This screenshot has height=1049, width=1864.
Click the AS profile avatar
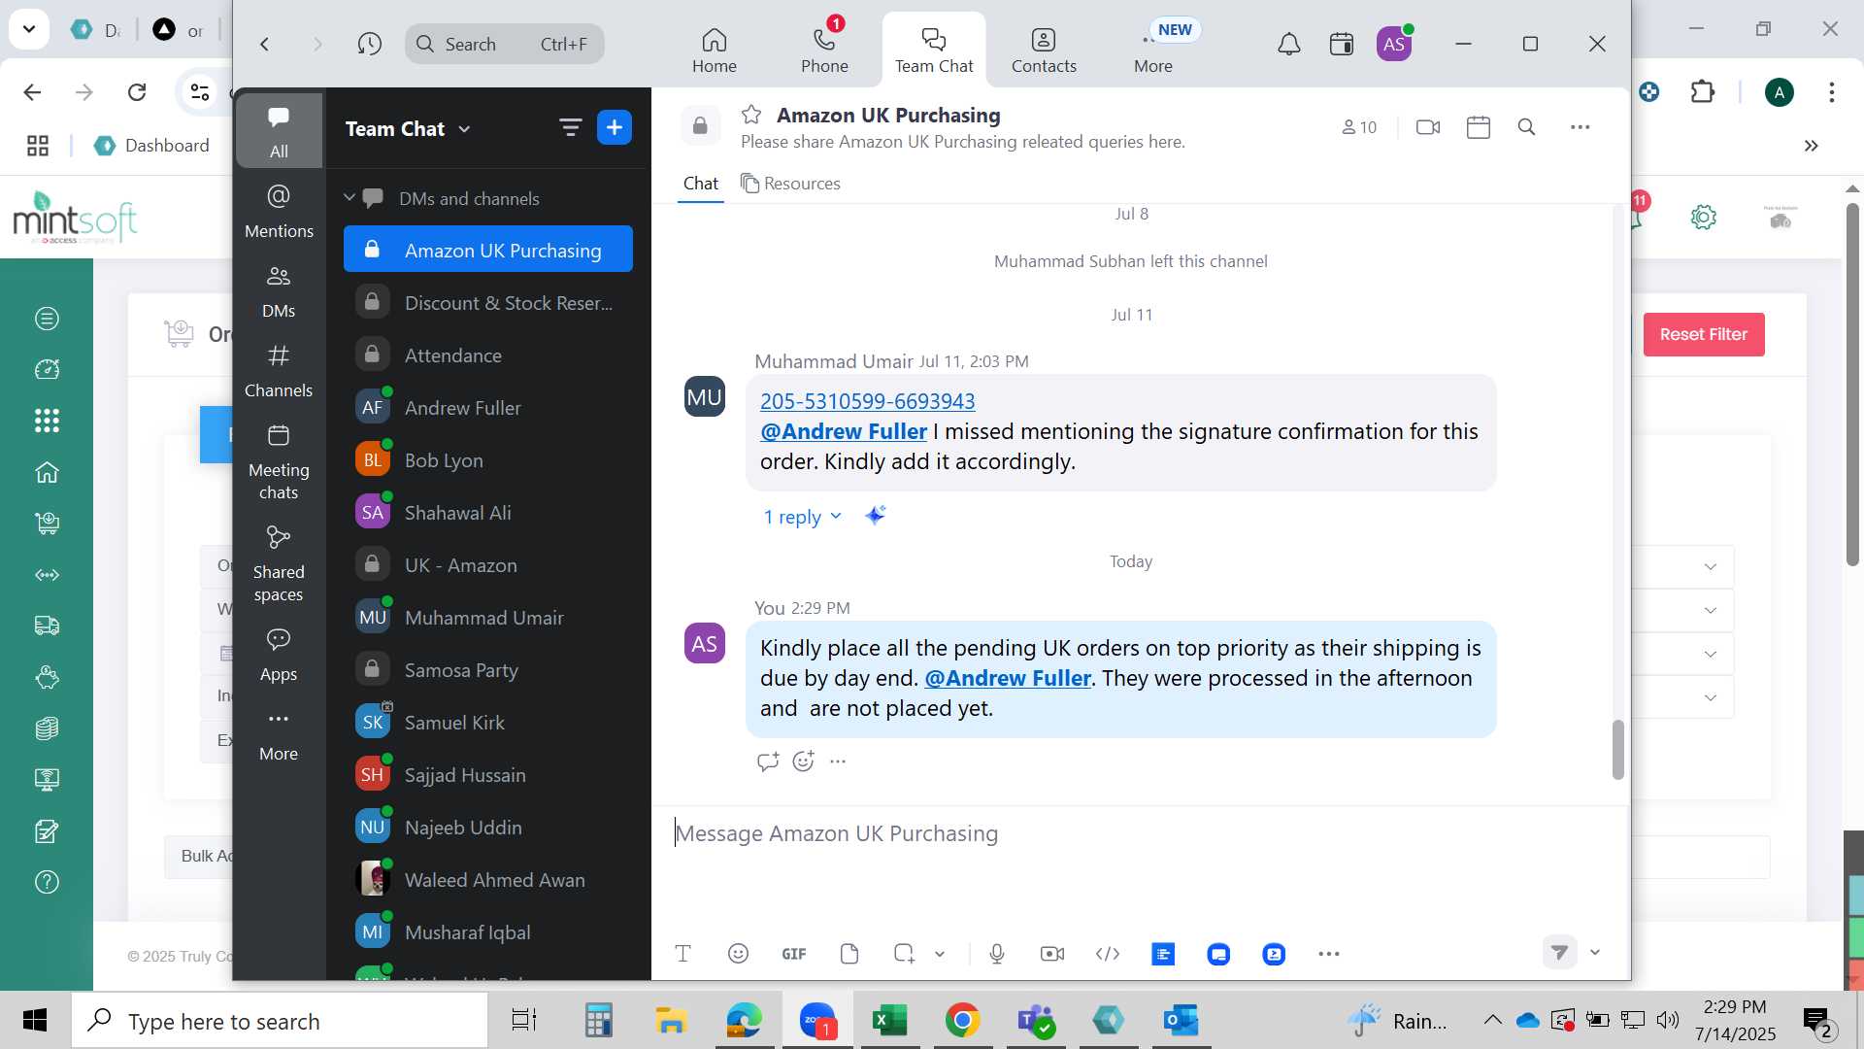click(x=1394, y=44)
